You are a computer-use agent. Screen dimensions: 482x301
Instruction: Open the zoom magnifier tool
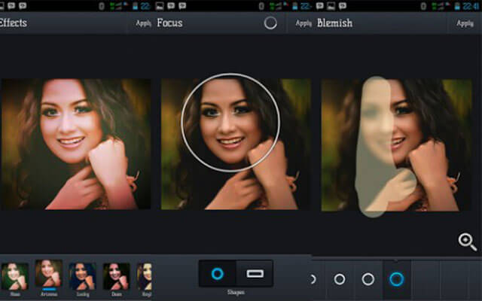[x=467, y=242]
